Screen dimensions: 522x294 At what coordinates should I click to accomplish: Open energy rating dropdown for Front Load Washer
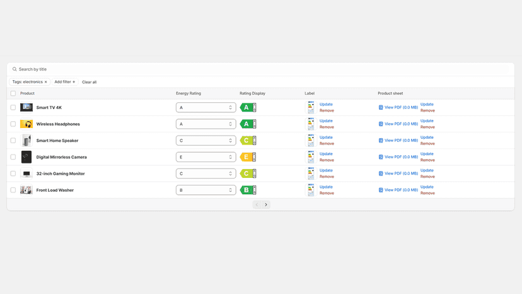pos(206,190)
